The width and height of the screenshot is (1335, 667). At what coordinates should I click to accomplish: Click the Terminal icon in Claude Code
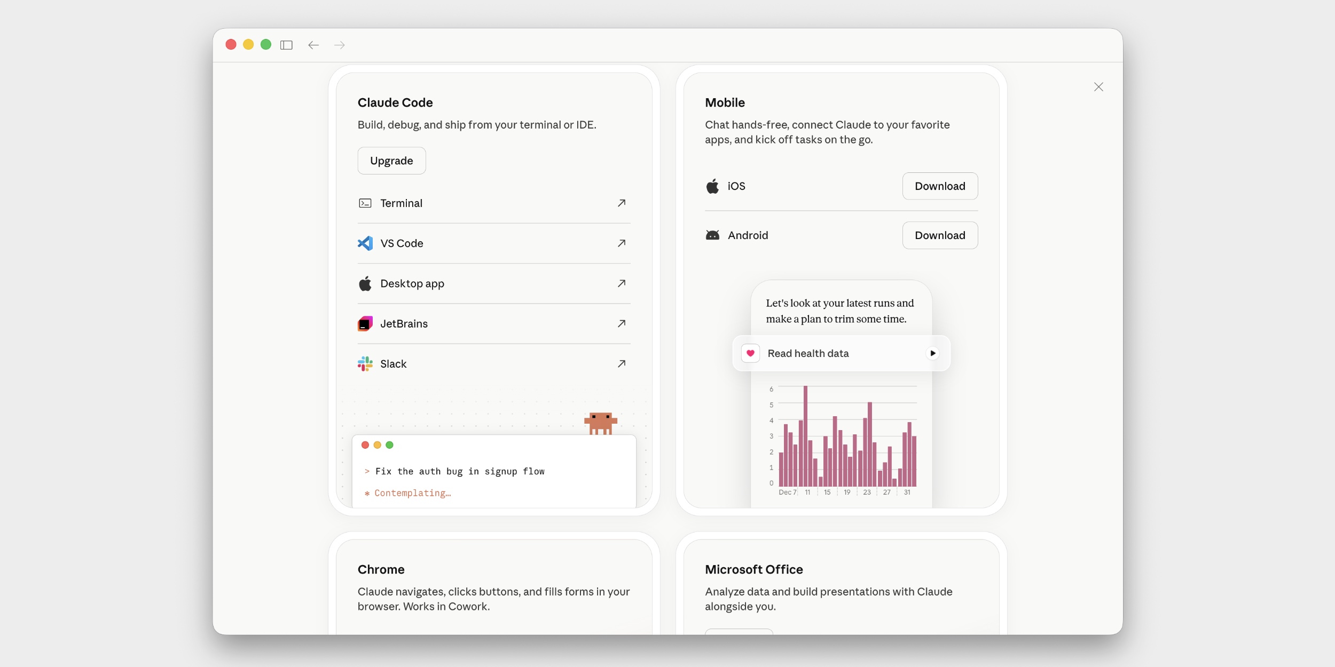[x=365, y=203]
